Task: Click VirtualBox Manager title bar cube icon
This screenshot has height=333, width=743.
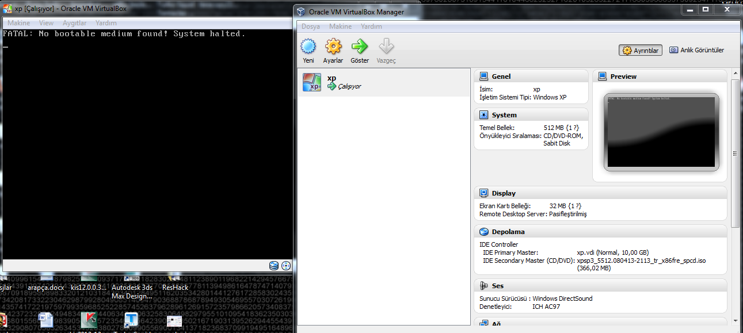Action: click(301, 12)
